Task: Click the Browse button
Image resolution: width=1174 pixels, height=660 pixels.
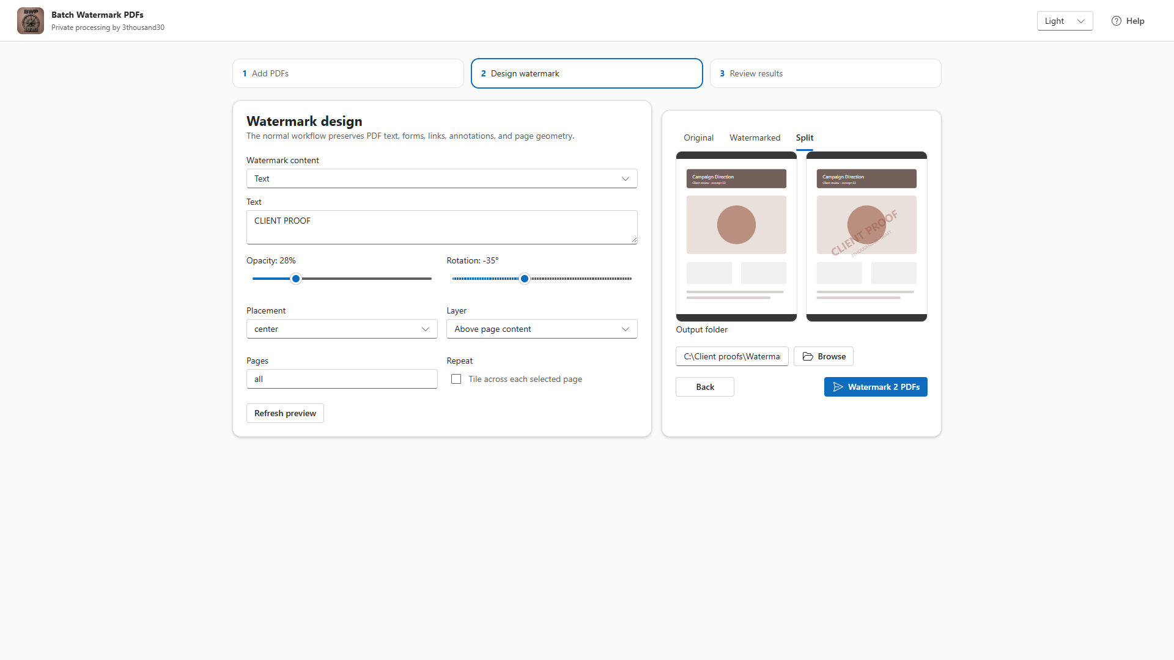Action: pos(824,356)
